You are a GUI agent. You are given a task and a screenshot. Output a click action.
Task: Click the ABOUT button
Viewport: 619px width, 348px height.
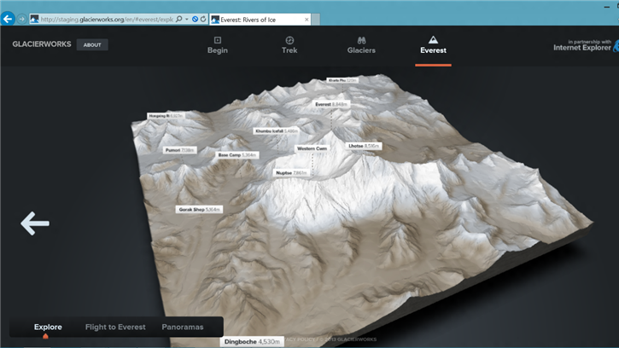[x=92, y=45]
